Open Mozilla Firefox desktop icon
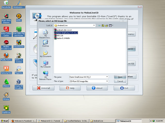Viewport: 165px width, 123px height. coord(6,57)
